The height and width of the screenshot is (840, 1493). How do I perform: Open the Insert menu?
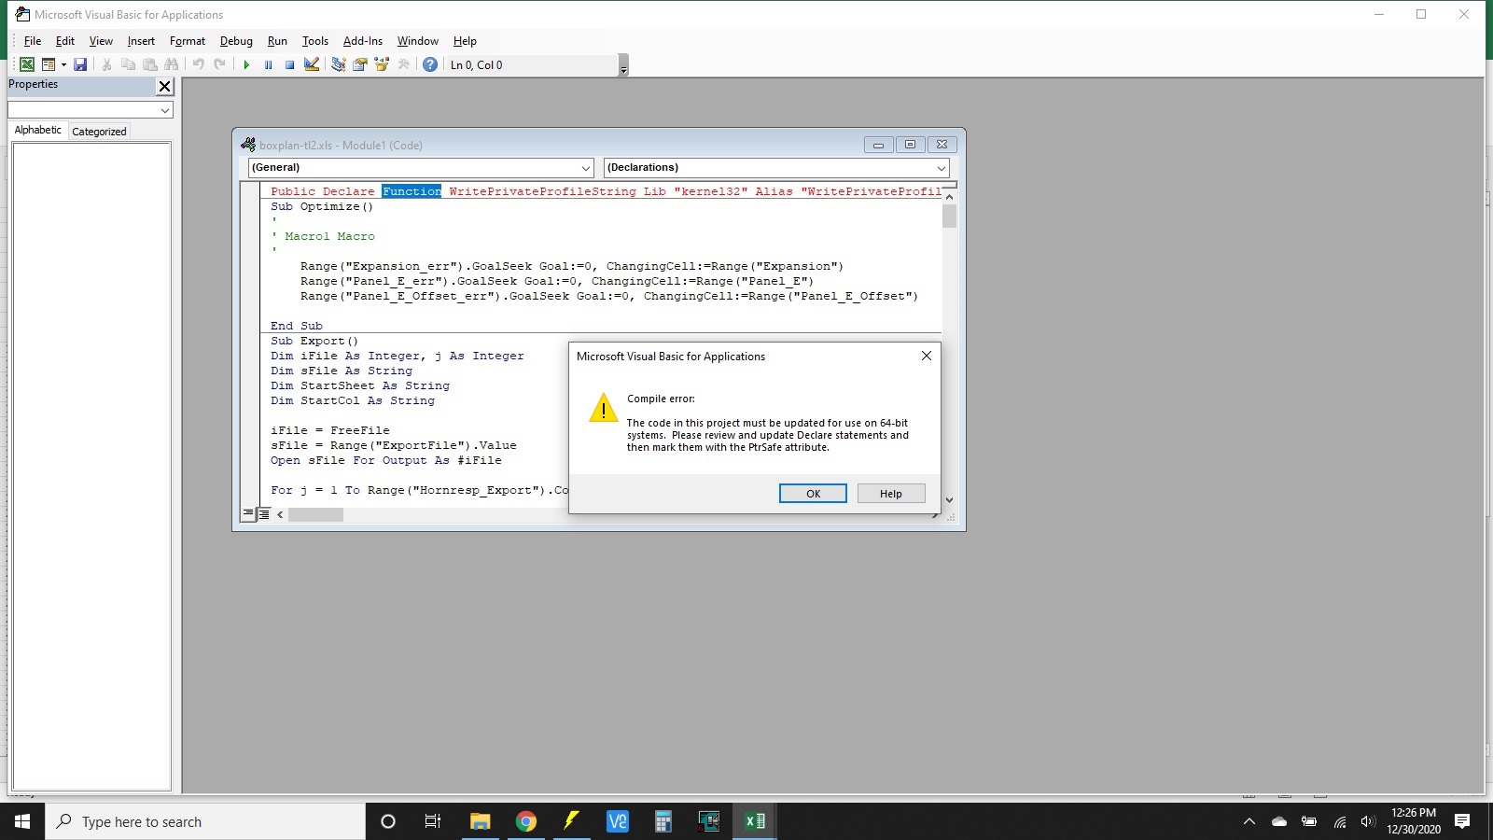tap(141, 41)
